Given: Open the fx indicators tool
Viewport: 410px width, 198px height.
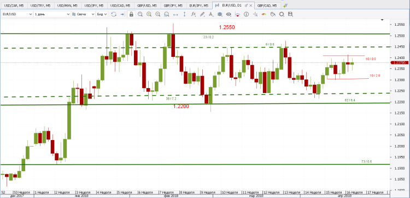Looking at the screenshot, I should (x=193, y=14).
